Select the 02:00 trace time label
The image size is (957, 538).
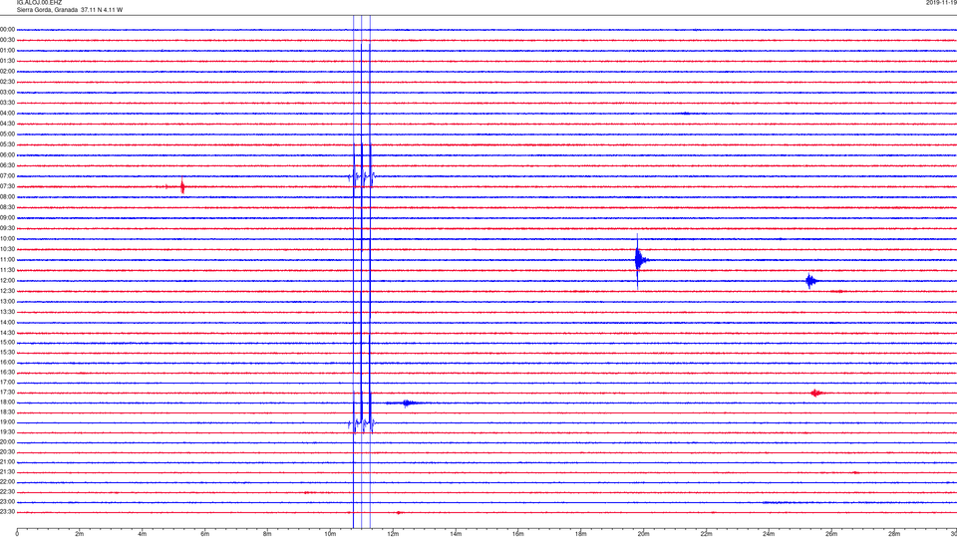click(7, 72)
